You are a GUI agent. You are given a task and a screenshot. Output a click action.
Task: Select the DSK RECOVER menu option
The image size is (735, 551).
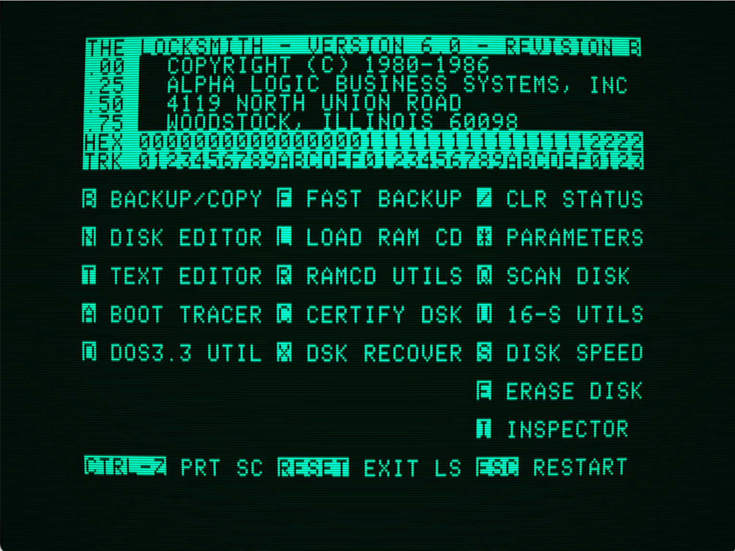click(384, 353)
